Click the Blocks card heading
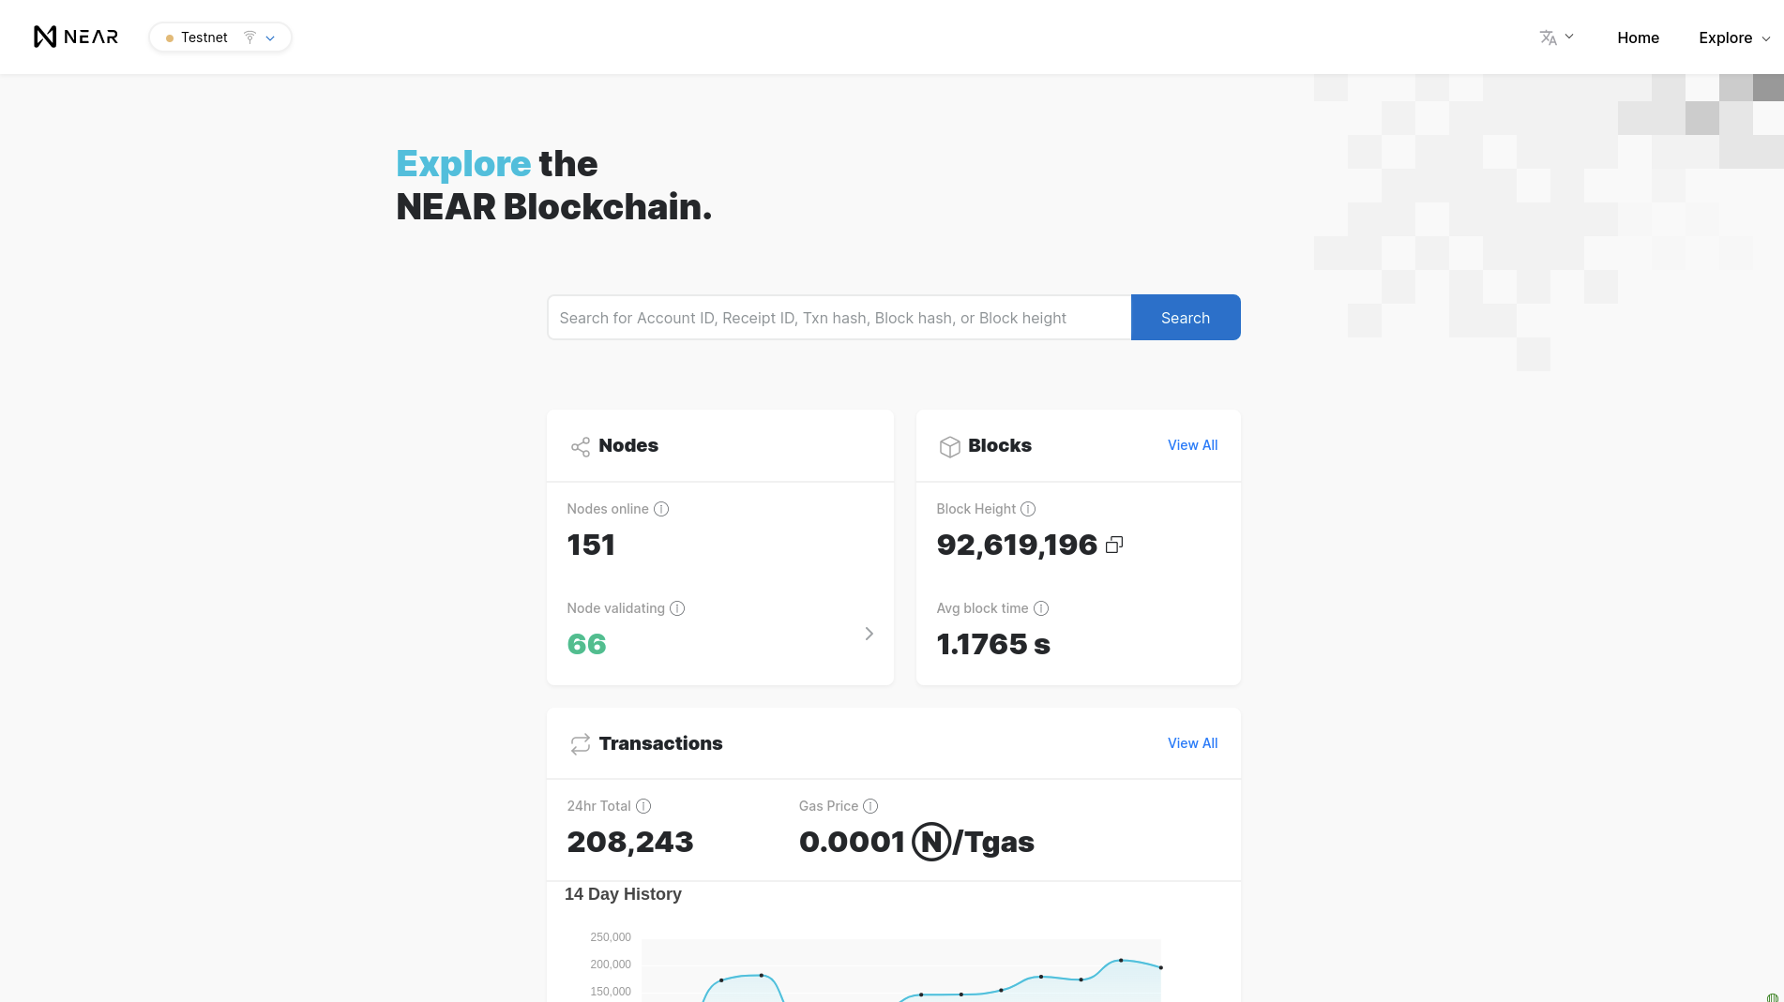 (x=1000, y=445)
